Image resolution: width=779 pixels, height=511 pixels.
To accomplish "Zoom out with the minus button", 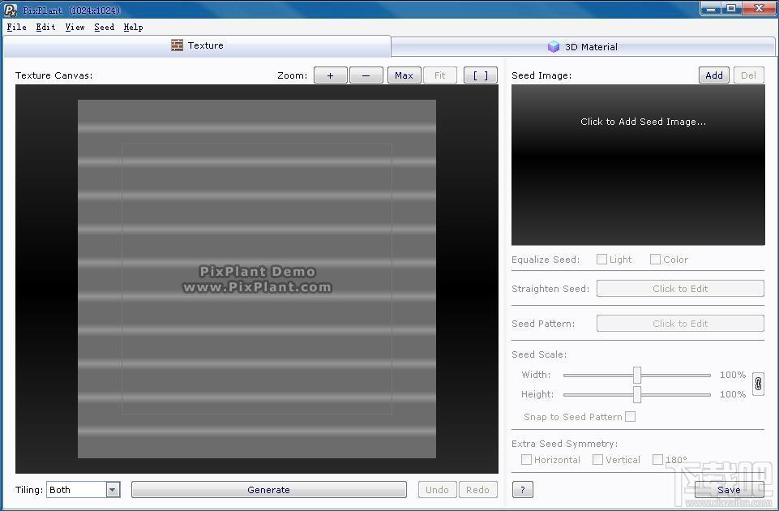I will (366, 75).
